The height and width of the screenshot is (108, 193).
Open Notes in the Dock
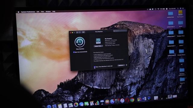pos(60,106)
